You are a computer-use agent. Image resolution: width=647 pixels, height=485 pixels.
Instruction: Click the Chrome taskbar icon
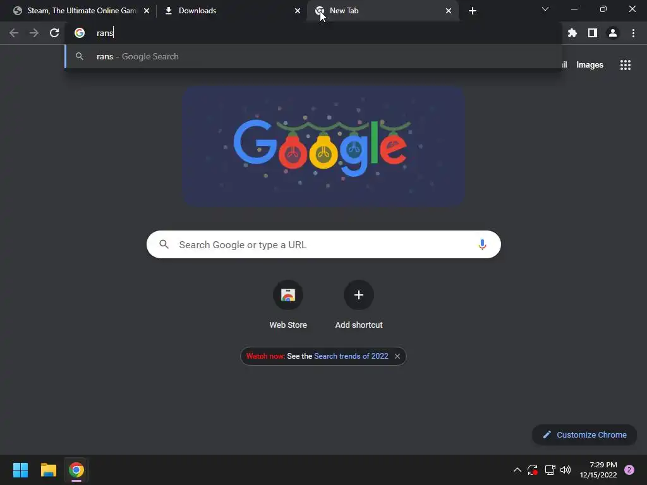pyautogui.click(x=76, y=470)
